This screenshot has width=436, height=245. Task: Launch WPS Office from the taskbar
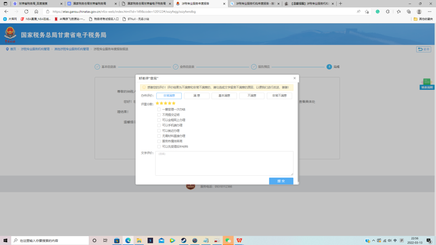[x=239, y=241]
